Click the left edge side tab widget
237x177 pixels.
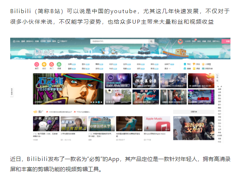(12, 92)
